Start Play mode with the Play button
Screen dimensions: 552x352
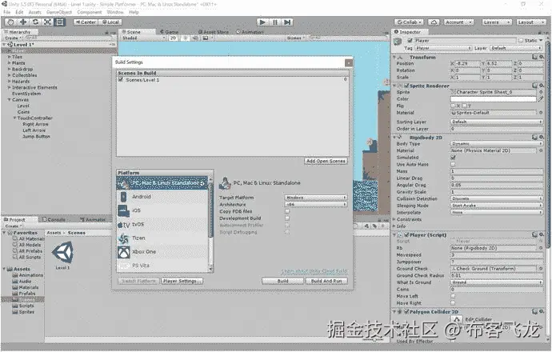(x=262, y=22)
